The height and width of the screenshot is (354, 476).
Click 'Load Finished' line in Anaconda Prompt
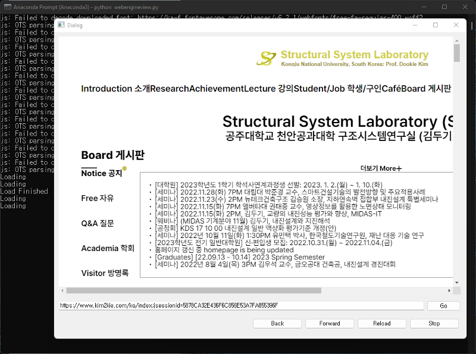click(x=24, y=191)
